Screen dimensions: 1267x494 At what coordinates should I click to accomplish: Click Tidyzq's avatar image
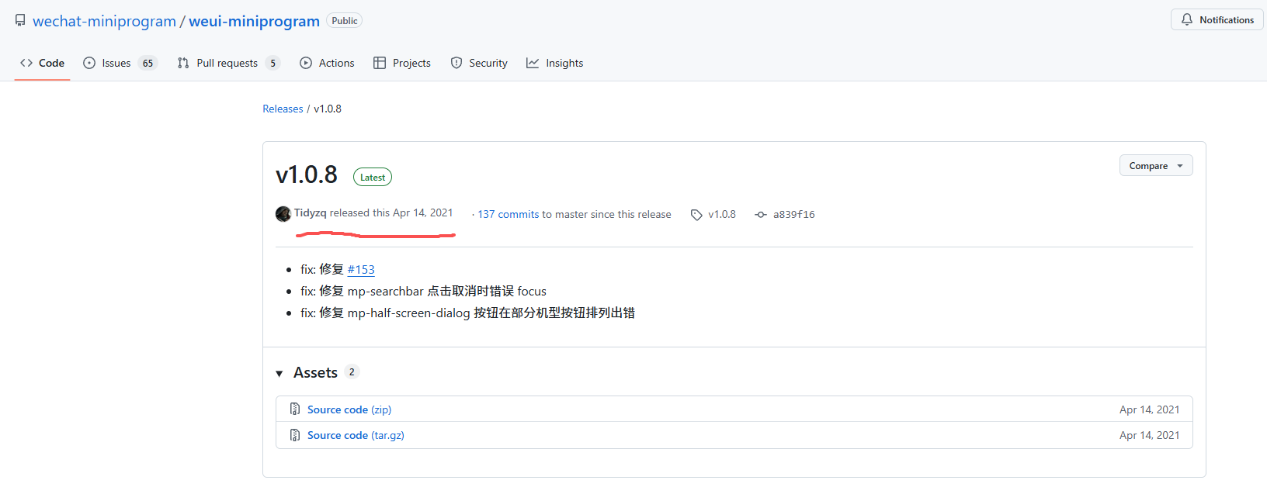pos(283,214)
